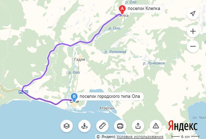This screenshot has height=139, width=206.
Task: Click the my location arrow button
Action: [193, 13]
